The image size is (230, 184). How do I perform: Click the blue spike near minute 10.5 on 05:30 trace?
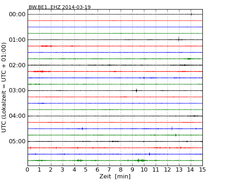149,154
